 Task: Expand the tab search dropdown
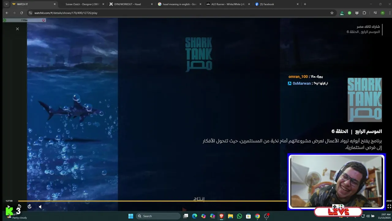pyautogui.click(x=6, y=4)
